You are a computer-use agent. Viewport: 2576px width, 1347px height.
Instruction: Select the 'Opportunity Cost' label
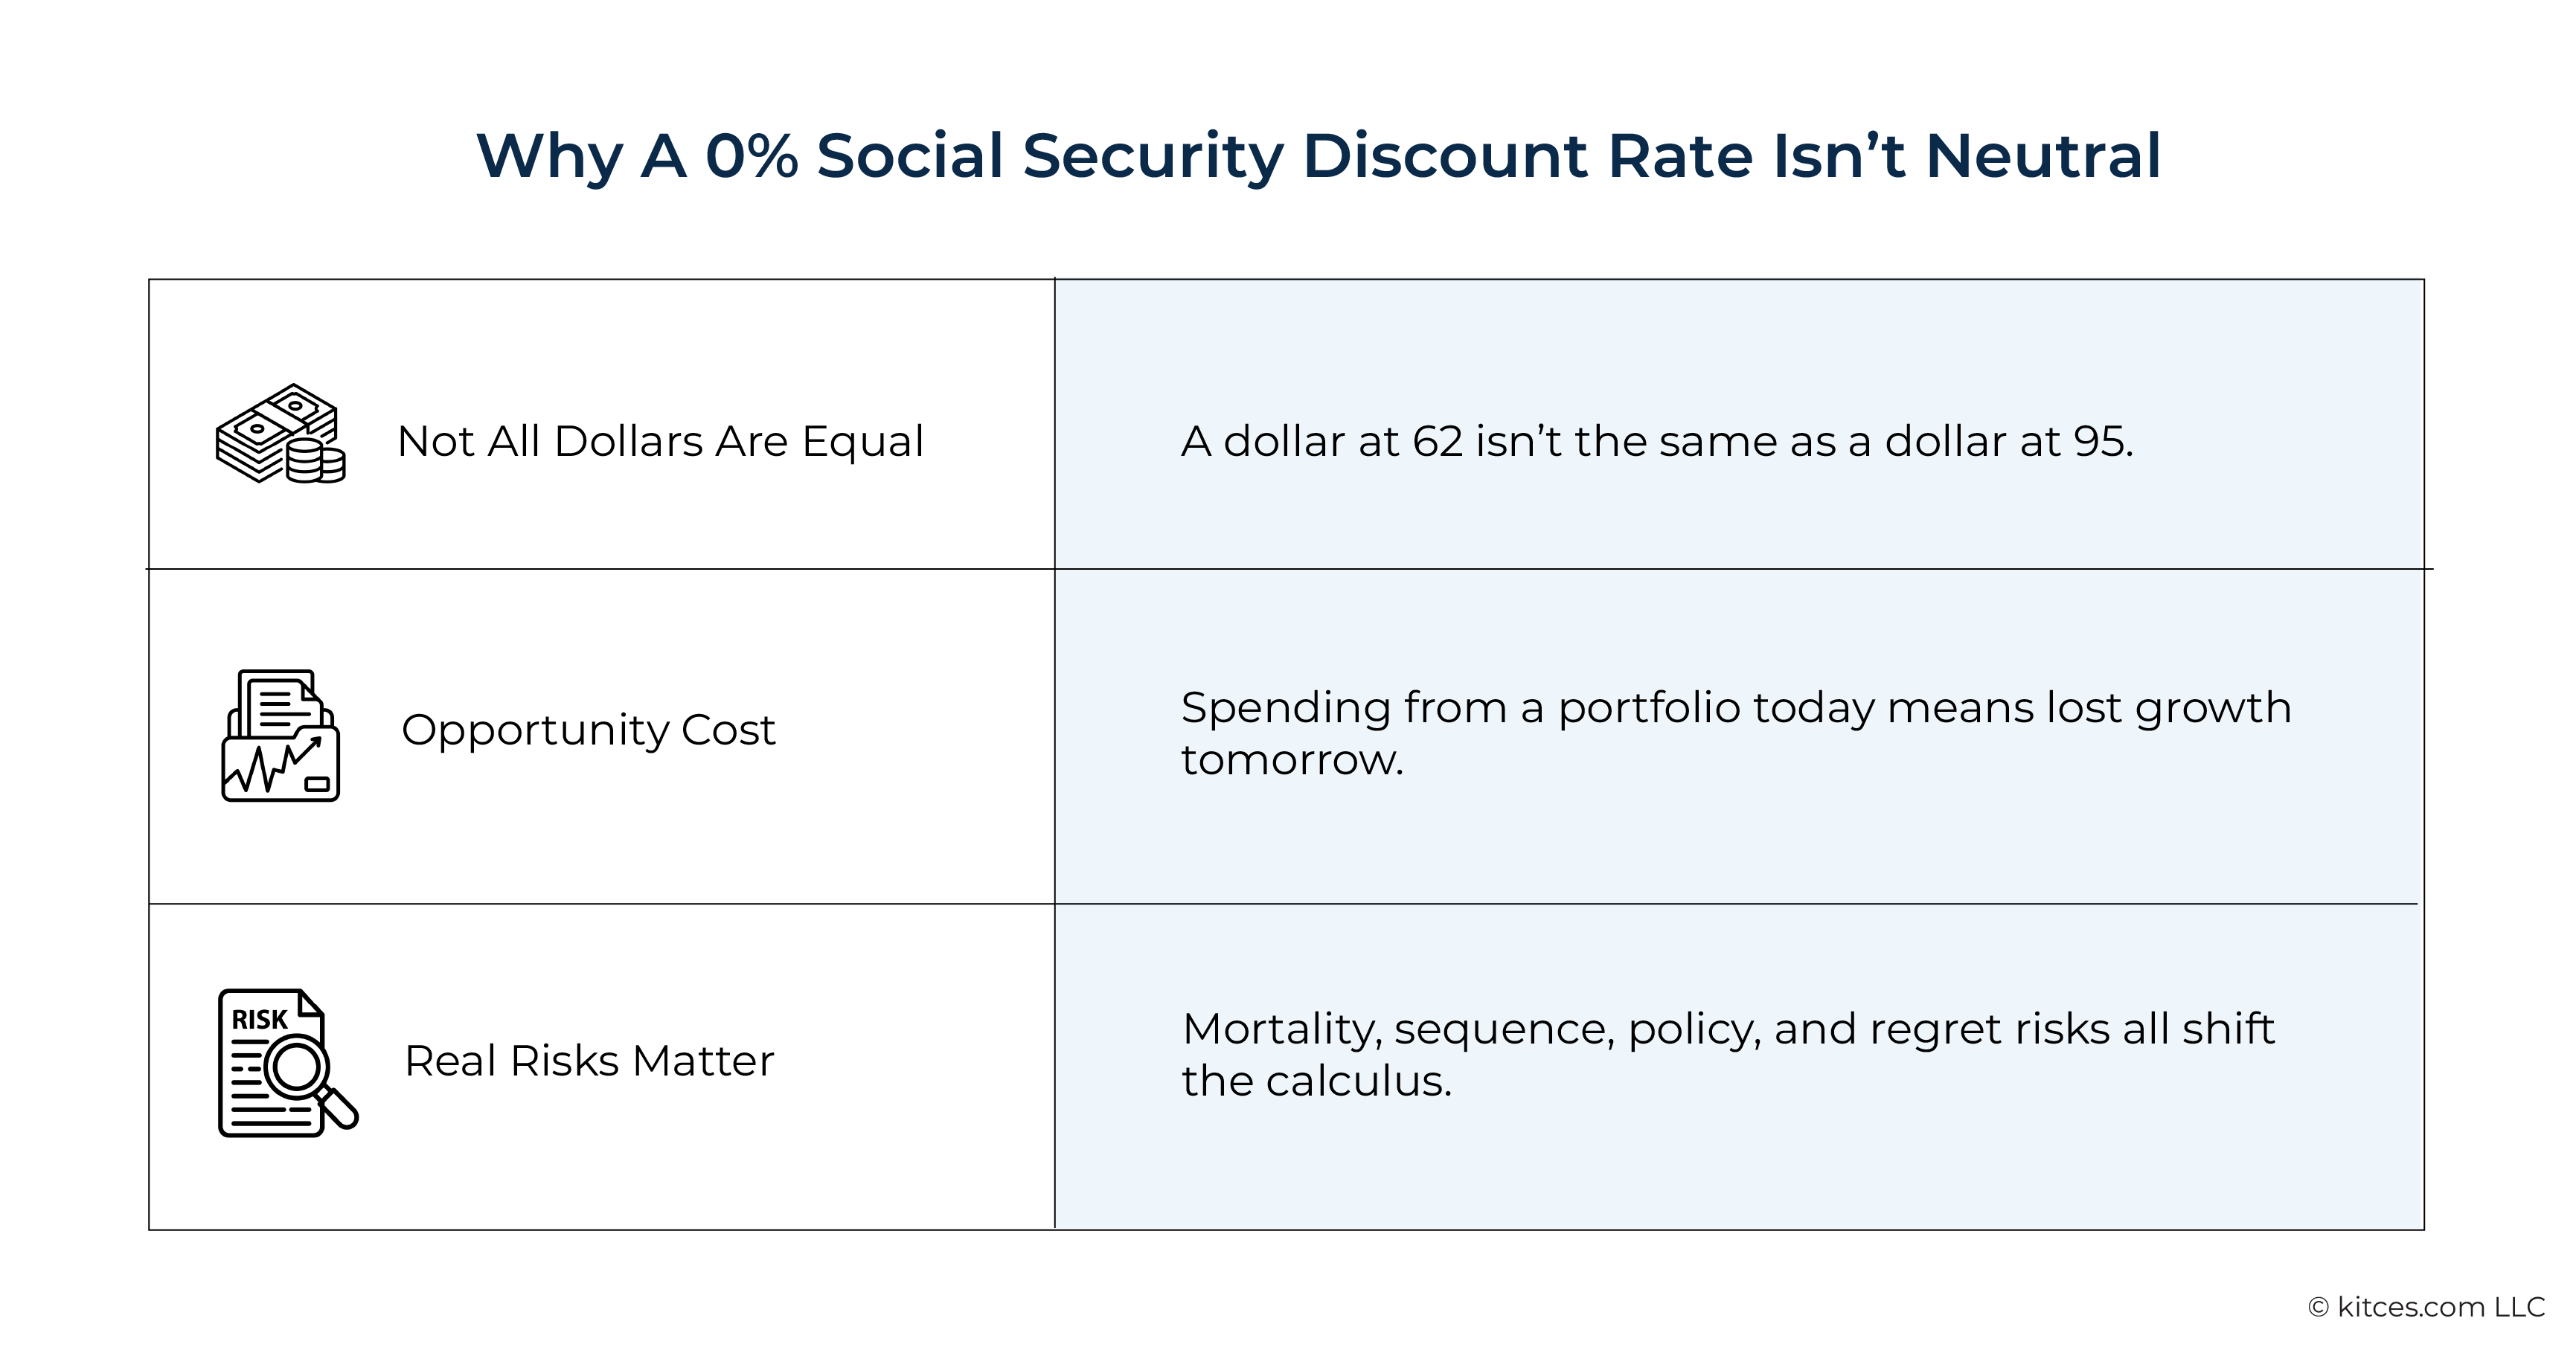[x=588, y=730]
